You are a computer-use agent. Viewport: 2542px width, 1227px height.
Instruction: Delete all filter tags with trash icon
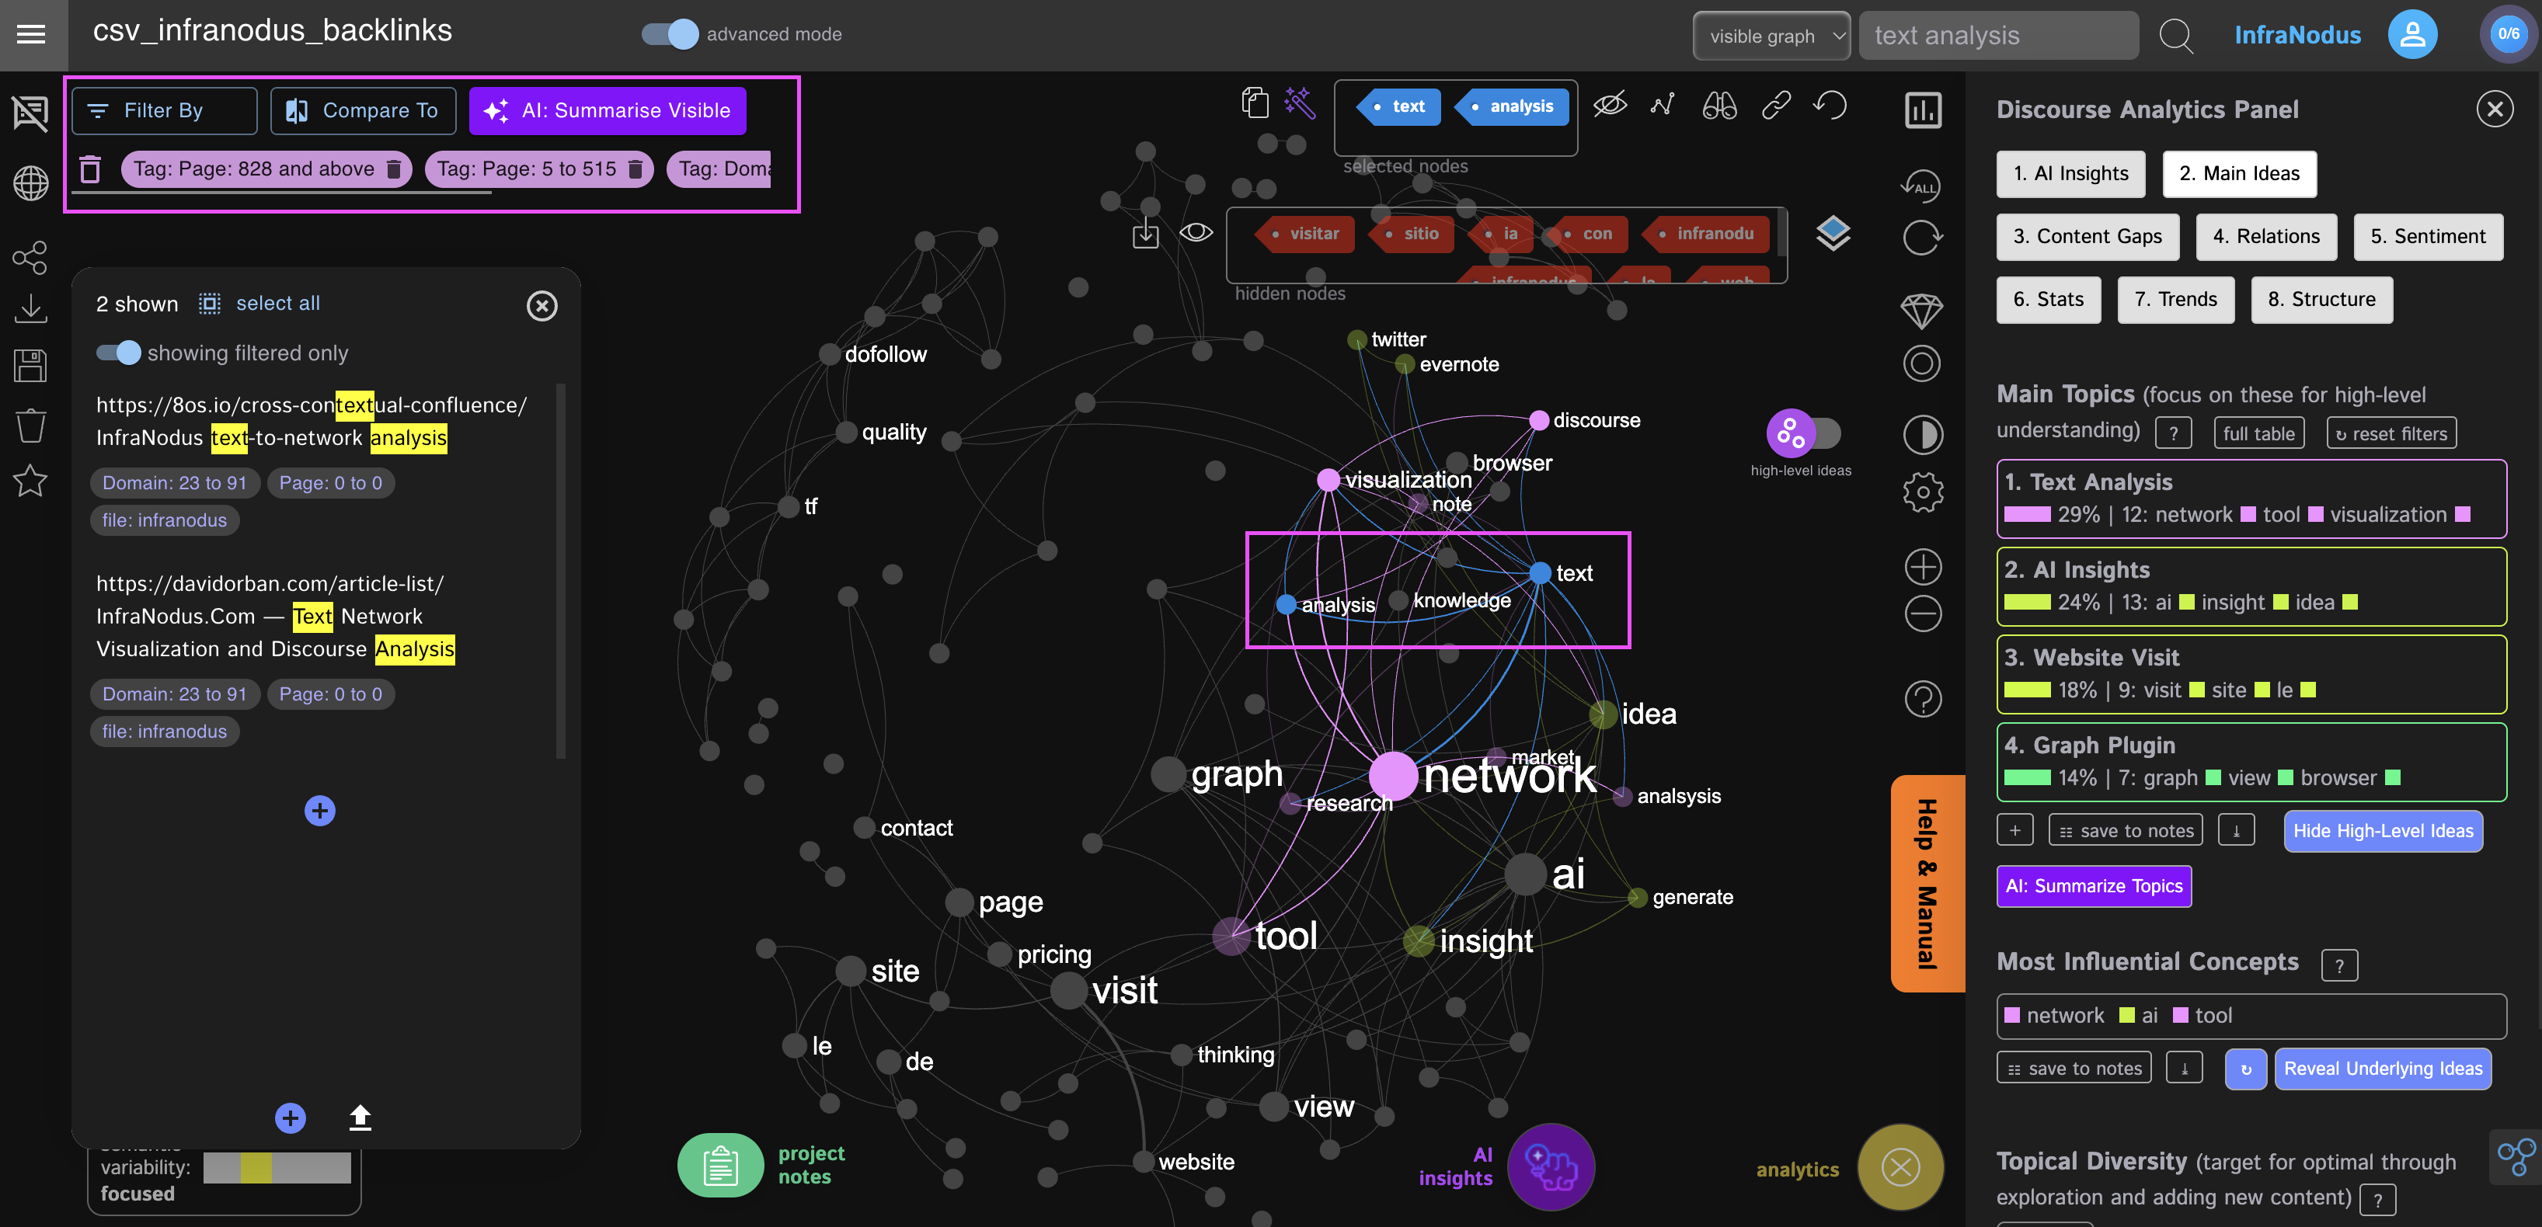(x=91, y=169)
